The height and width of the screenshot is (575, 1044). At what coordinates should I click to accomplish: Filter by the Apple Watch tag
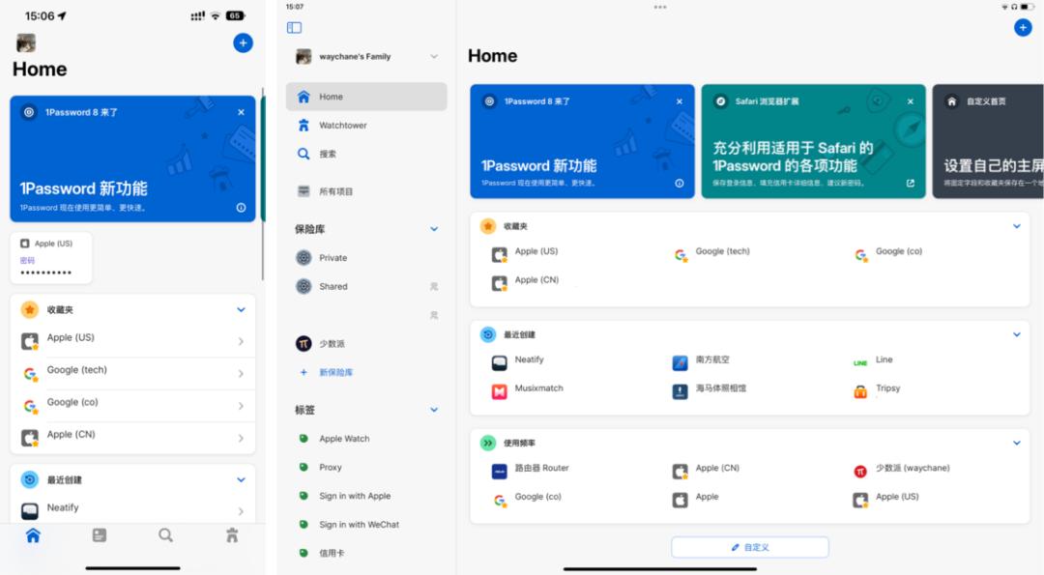pyautogui.click(x=366, y=439)
